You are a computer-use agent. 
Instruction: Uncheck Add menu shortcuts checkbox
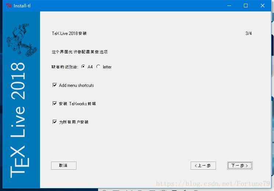click(x=55, y=85)
